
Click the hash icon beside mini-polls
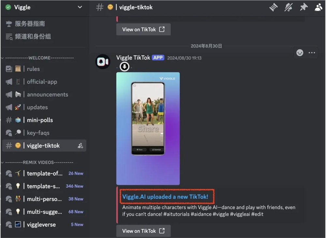point(9,120)
